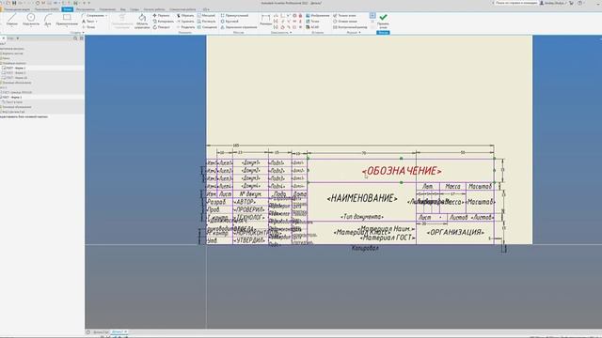Open the browser panel menu icon
The image size is (602, 338).
(x=81, y=38)
